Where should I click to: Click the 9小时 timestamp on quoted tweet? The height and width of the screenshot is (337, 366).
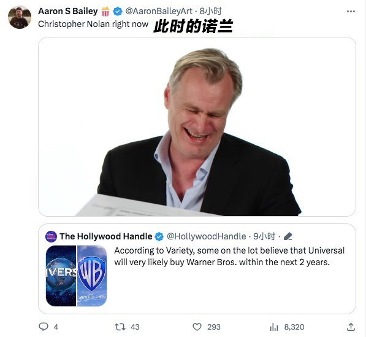click(264, 236)
